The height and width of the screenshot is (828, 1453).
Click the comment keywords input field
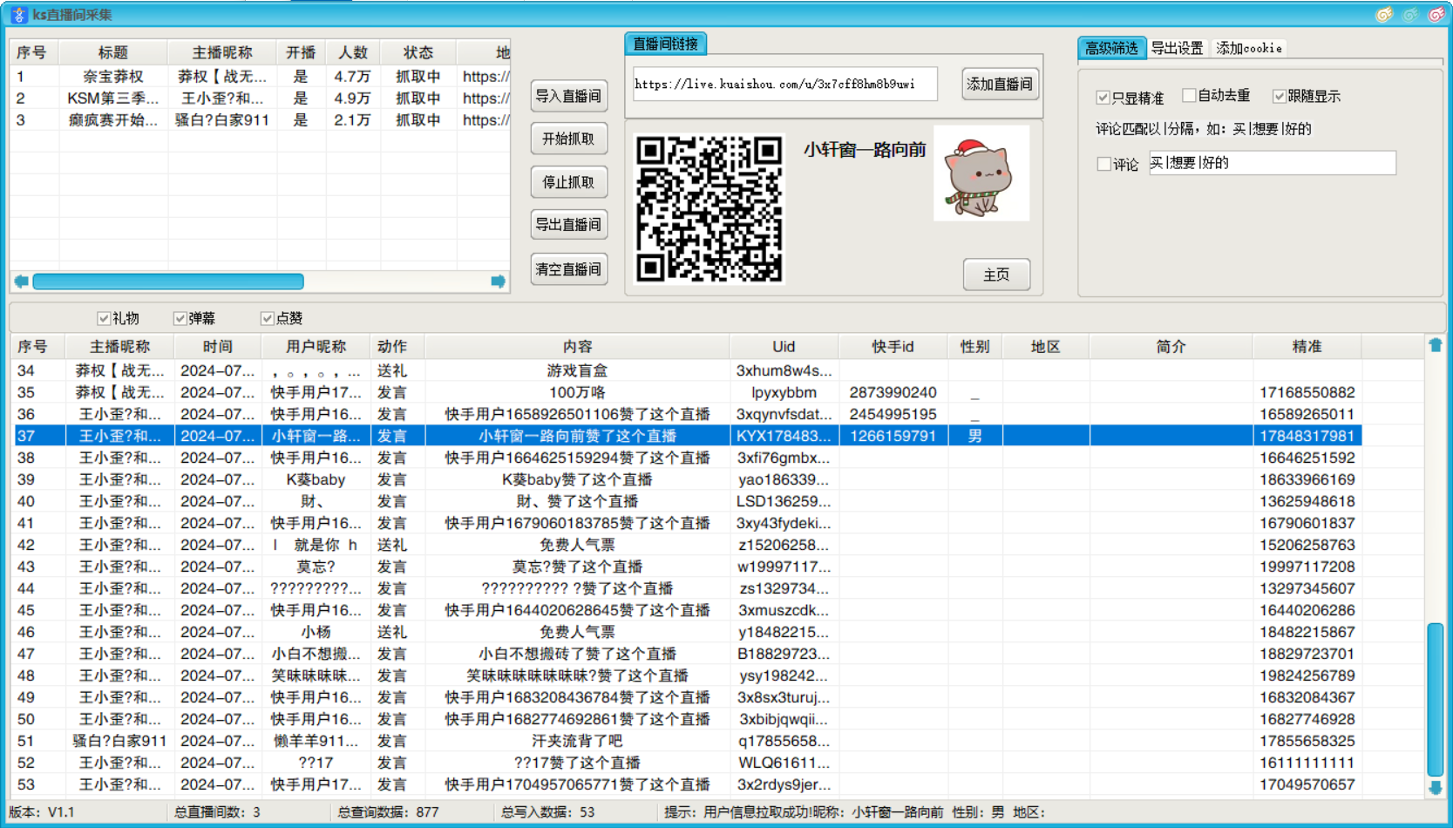pos(1272,163)
